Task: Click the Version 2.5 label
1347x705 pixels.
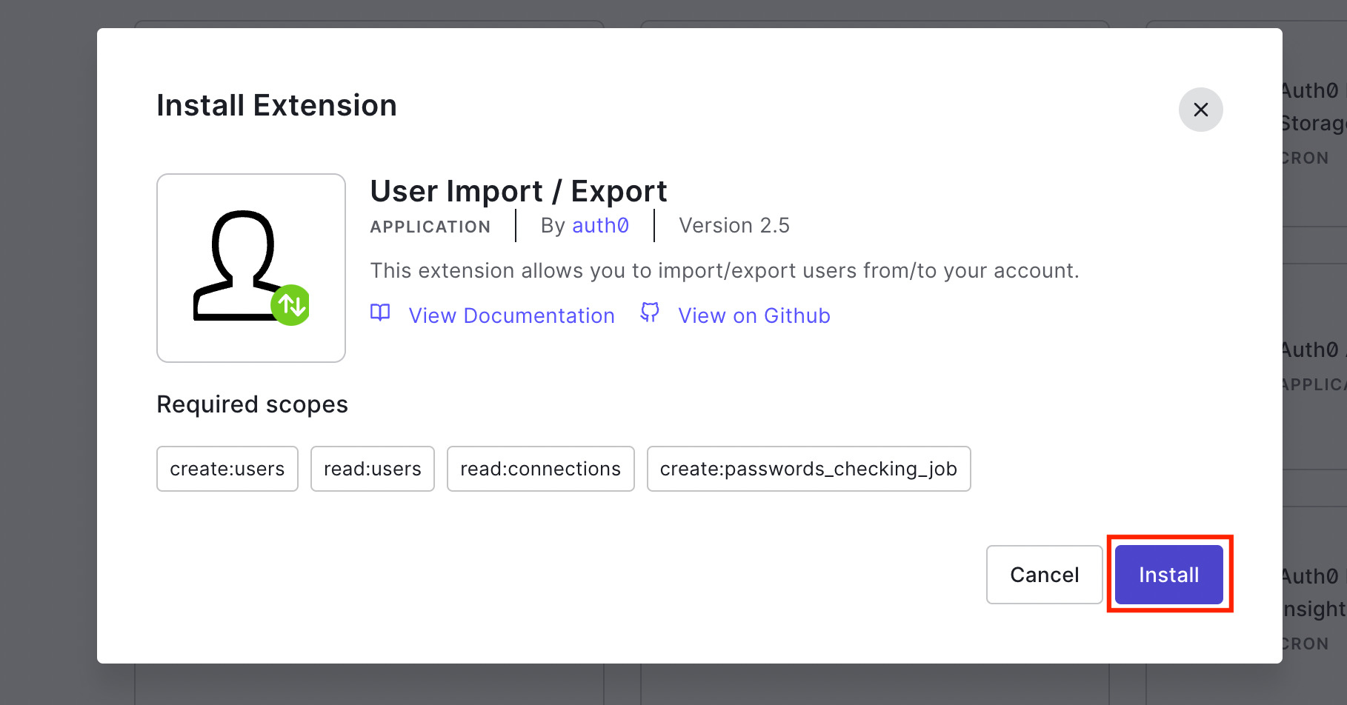Action: [734, 225]
